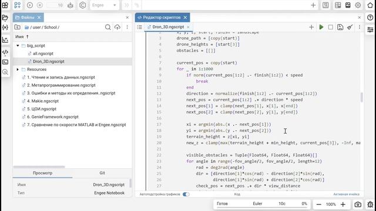Click the Код cell type label
Viewport: 376px width, 211px height.
[x=237, y=194]
